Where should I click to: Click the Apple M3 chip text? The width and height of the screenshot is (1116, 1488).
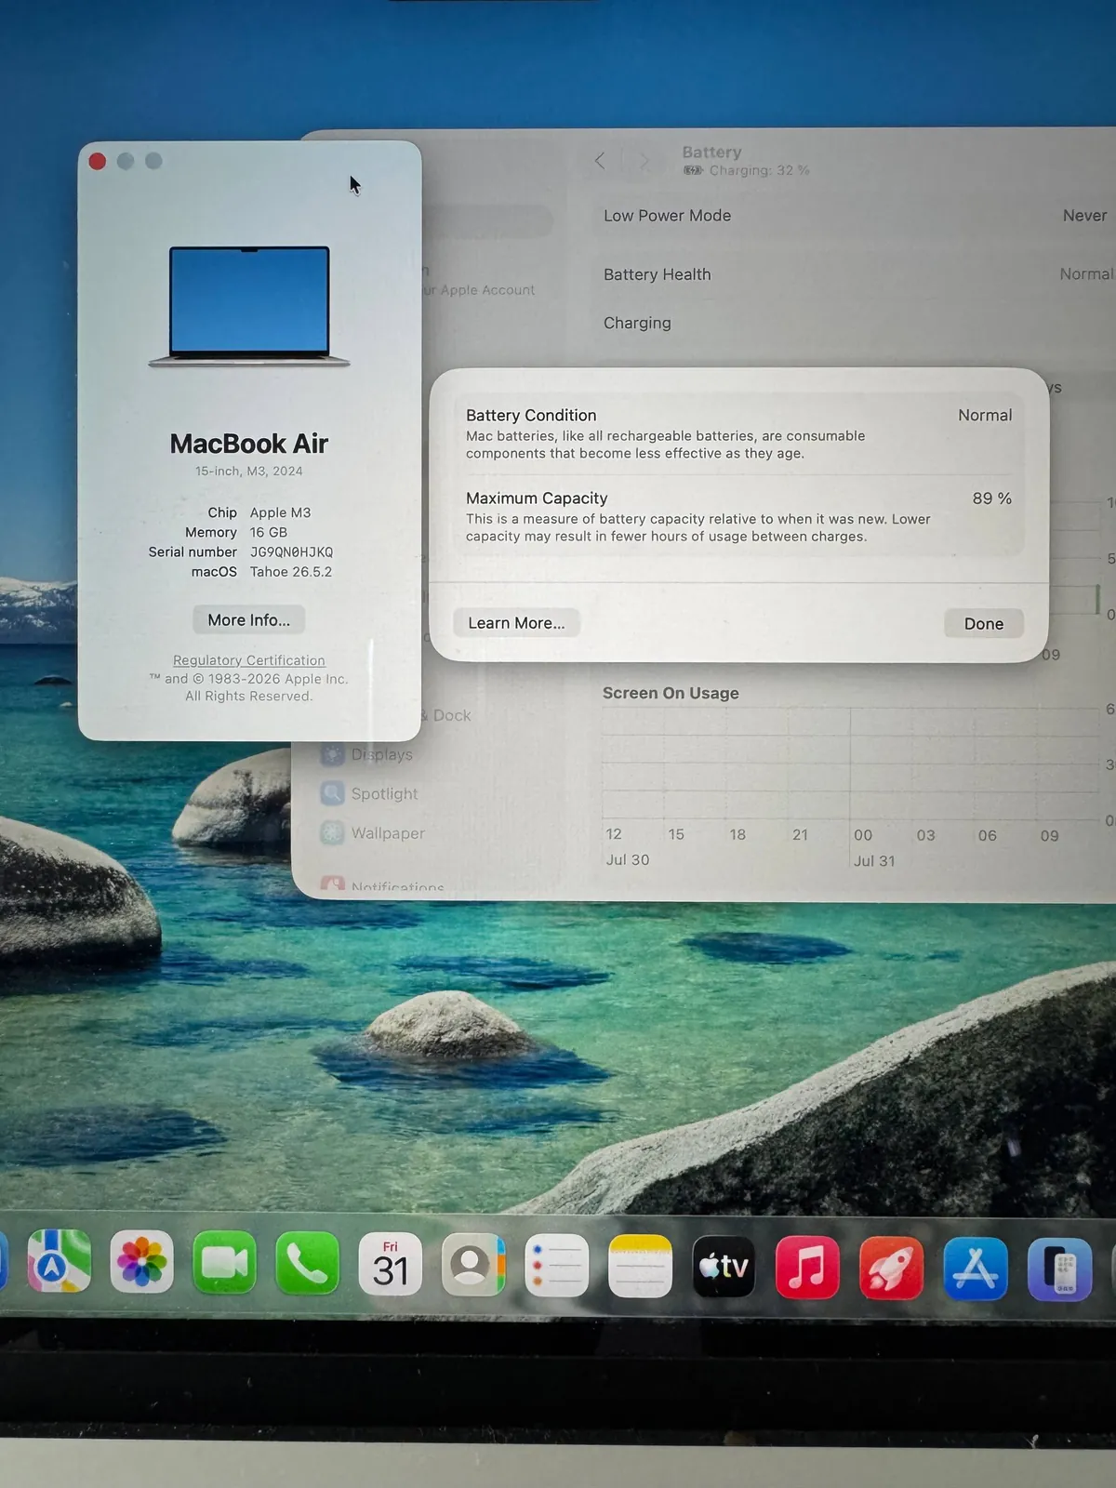pyautogui.click(x=280, y=512)
